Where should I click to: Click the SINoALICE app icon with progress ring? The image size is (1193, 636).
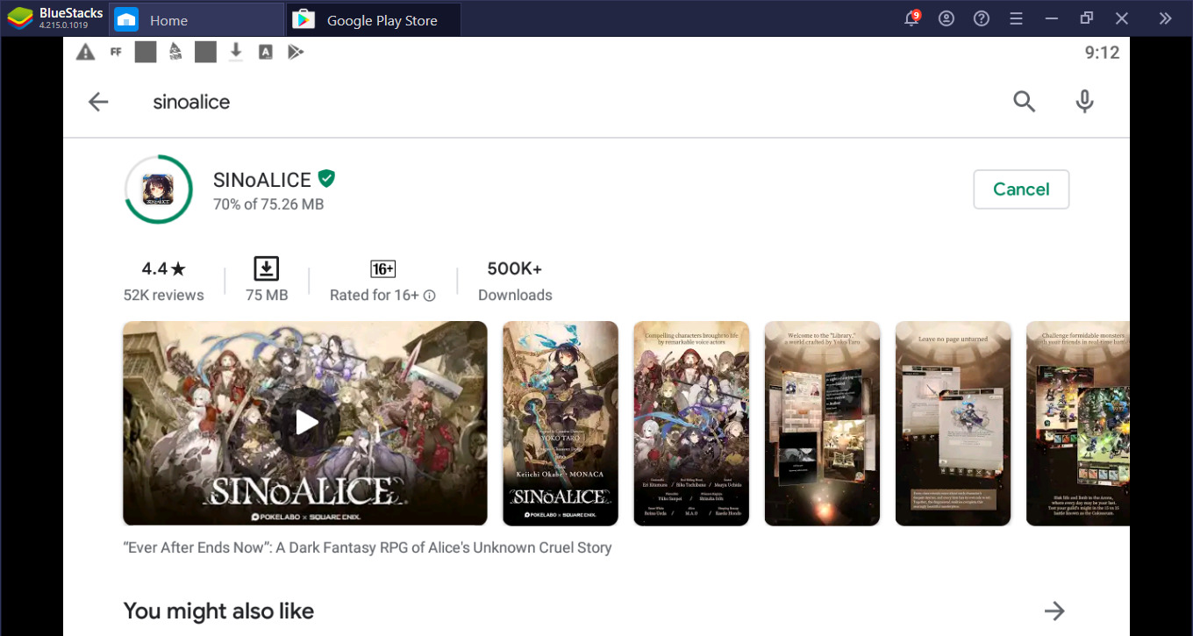click(x=158, y=189)
